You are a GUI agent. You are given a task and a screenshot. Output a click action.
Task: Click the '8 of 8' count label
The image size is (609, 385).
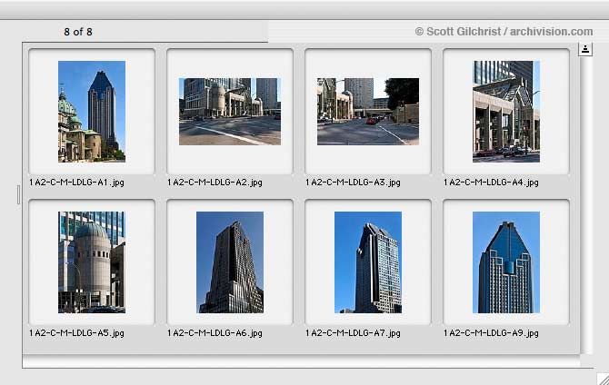[x=78, y=32]
